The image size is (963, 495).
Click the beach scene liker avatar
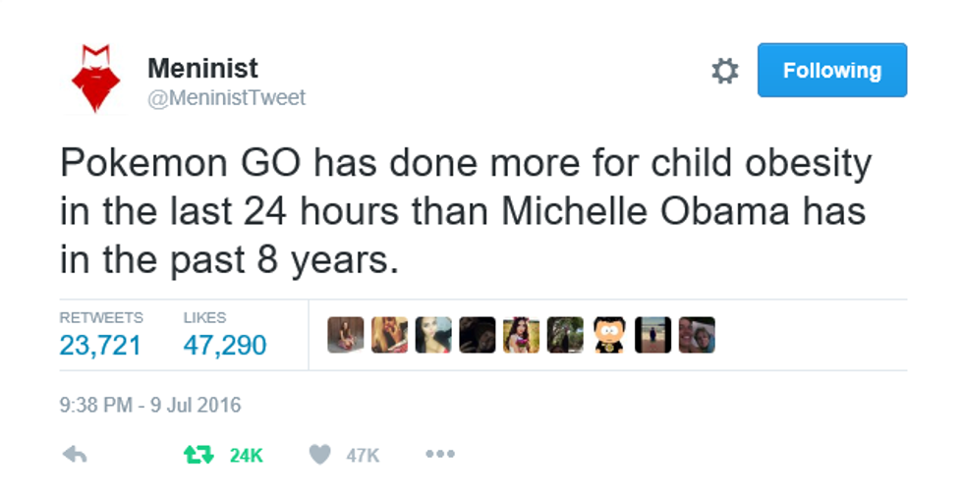point(652,335)
